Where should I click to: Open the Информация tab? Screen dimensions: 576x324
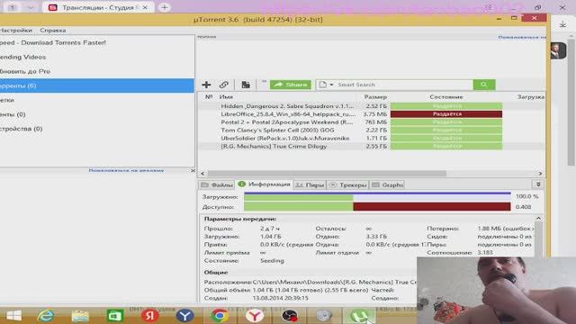click(264, 184)
